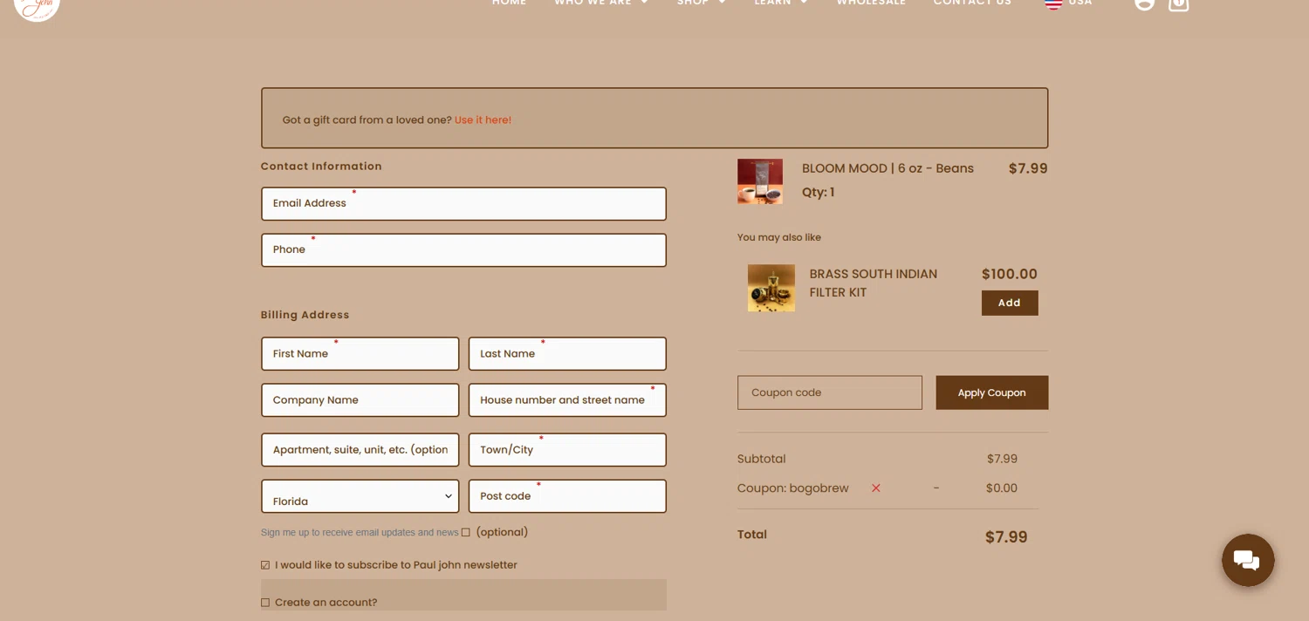1309x621 pixels.
Task: Uncheck the Paul john newsletter subscription
Action: 265,565
